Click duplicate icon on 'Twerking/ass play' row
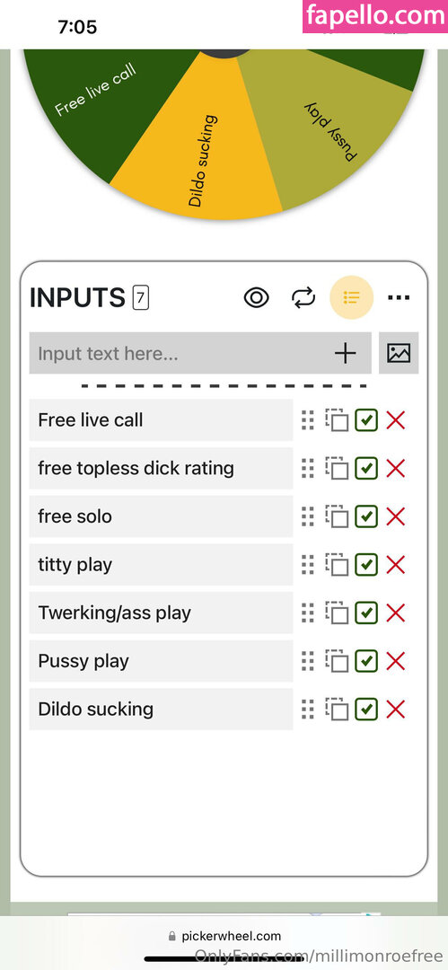 coord(337,613)
